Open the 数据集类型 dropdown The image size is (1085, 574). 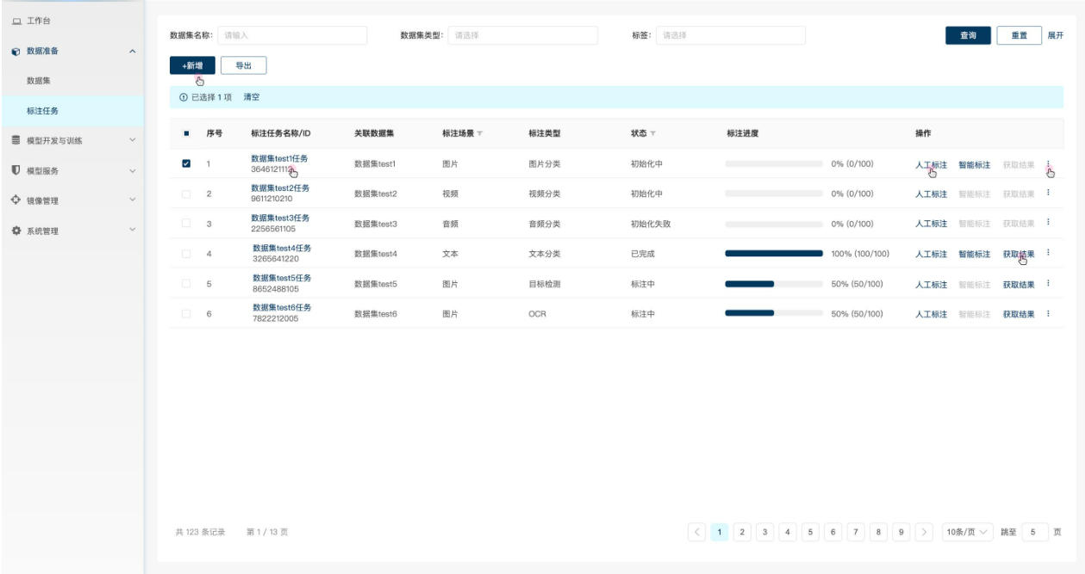tap(522, 35)
